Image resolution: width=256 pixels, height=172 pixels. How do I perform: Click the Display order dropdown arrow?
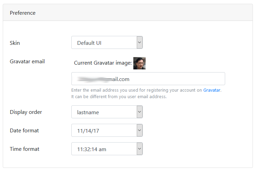coord(139,112)
